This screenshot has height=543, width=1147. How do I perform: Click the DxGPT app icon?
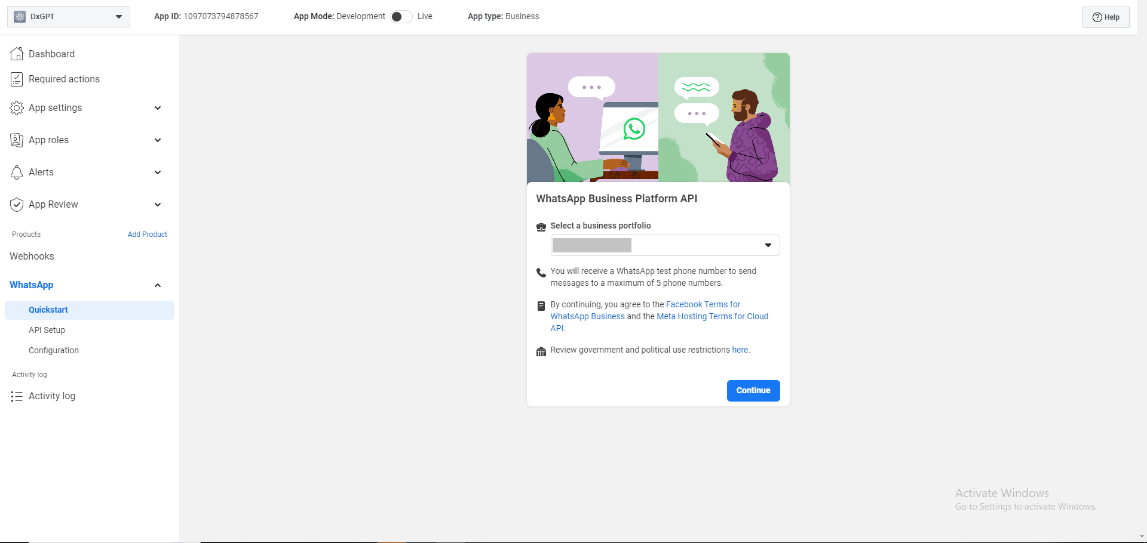click(x=20, y=17)
